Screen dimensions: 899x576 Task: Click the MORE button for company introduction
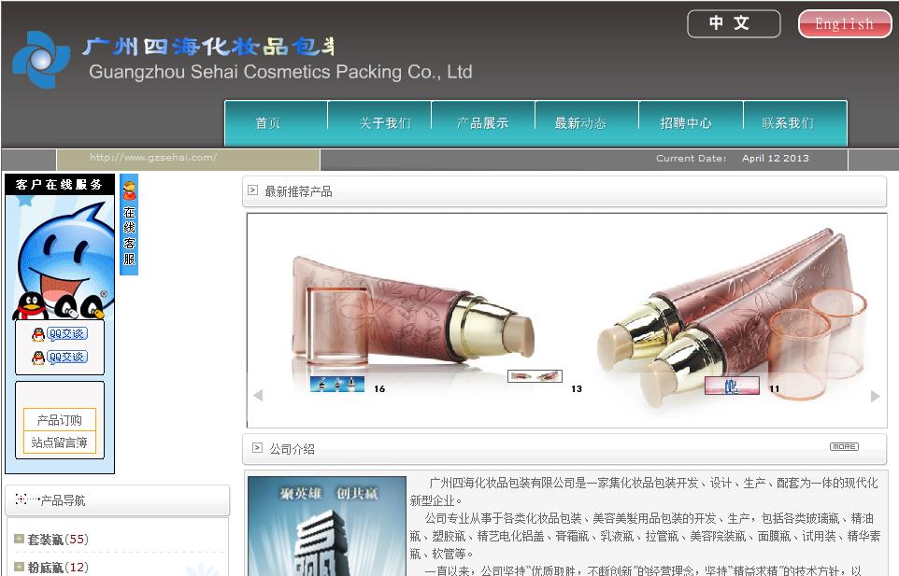[844, 447]
